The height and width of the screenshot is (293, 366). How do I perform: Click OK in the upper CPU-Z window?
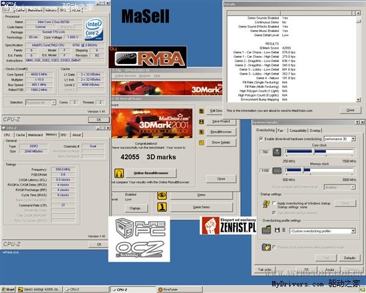click(x=98, y=120)
